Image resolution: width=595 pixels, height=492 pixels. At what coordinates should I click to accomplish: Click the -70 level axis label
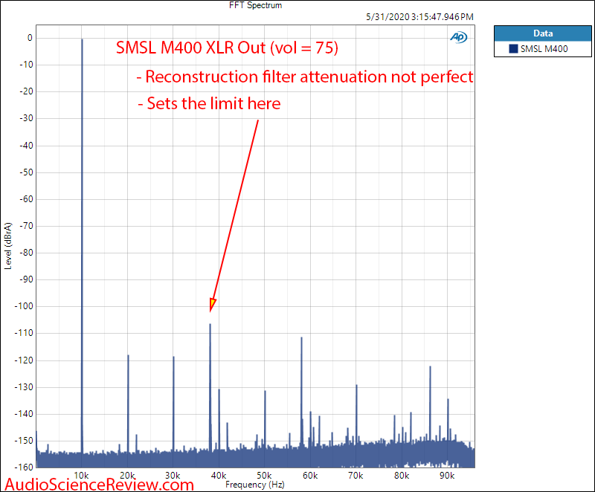(26, 226)
